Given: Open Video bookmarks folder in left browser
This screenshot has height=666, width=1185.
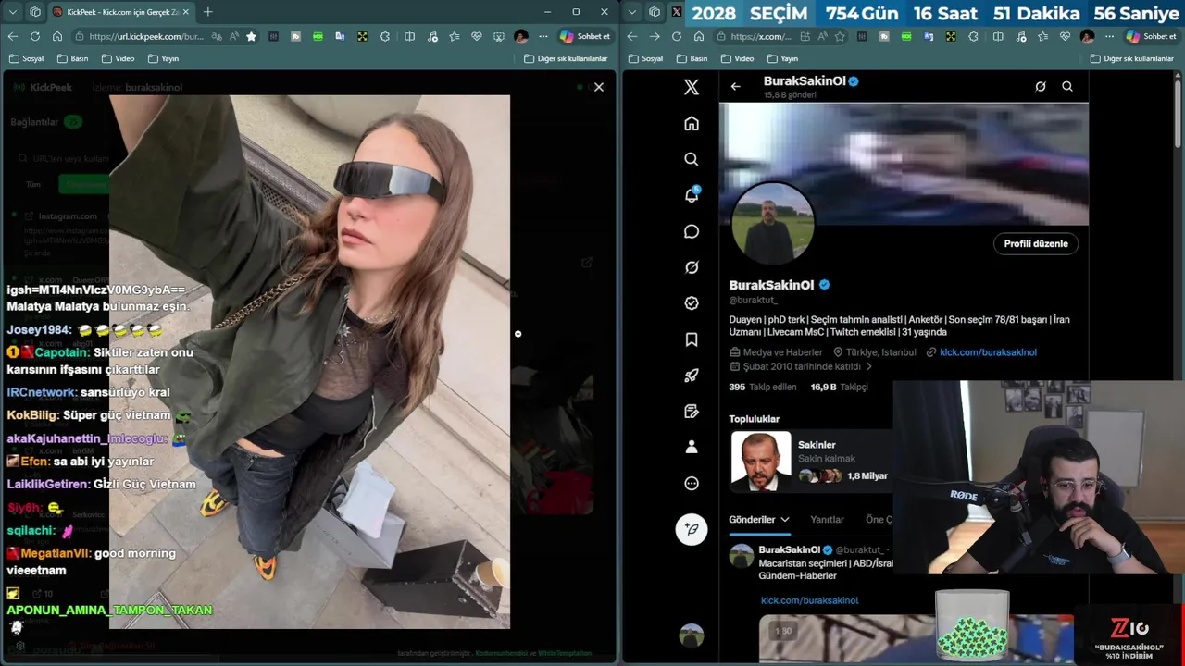Looking at the screenshot, I should click(x=118, y=58).
